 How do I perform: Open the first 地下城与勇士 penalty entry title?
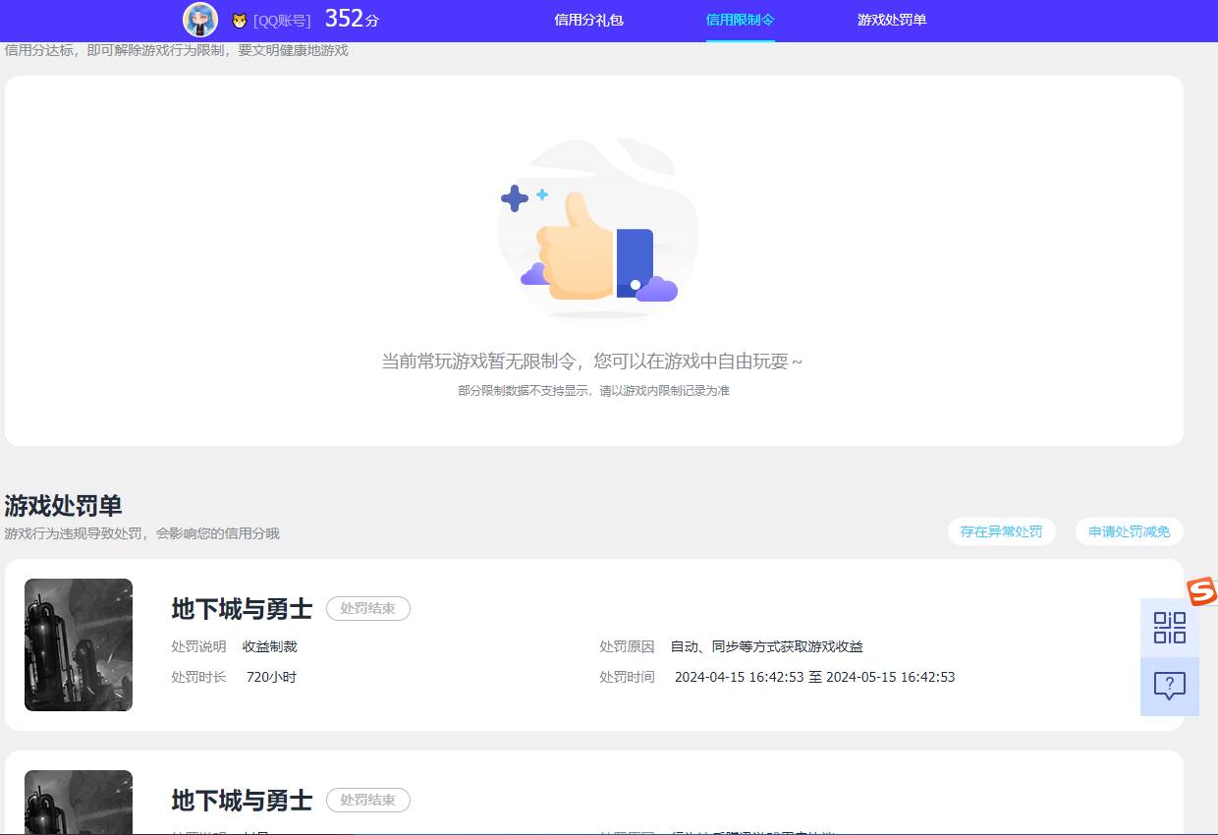click(240, 608)
